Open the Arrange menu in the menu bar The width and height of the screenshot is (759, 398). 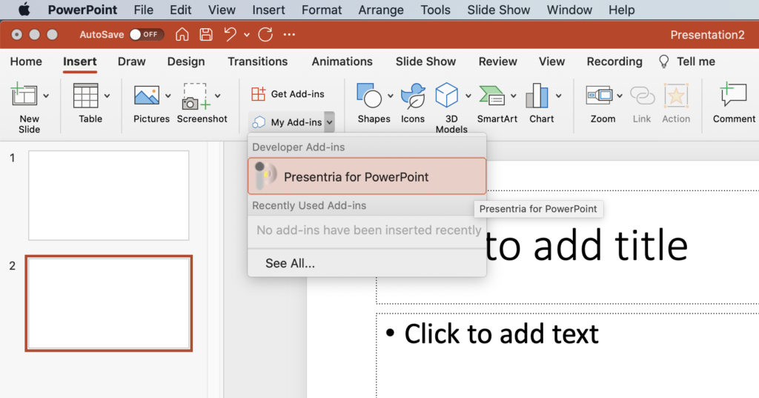point(381,10)
